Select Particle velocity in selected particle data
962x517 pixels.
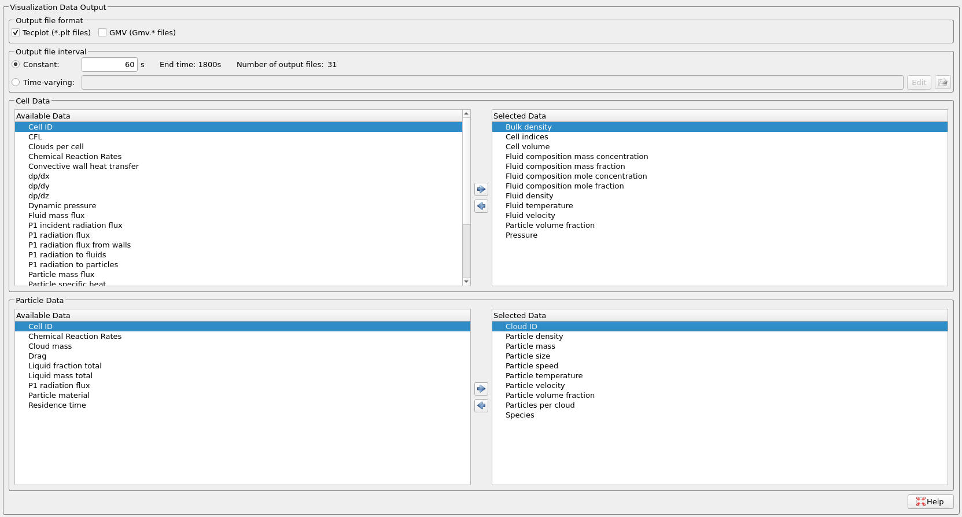tap(535, 386)
